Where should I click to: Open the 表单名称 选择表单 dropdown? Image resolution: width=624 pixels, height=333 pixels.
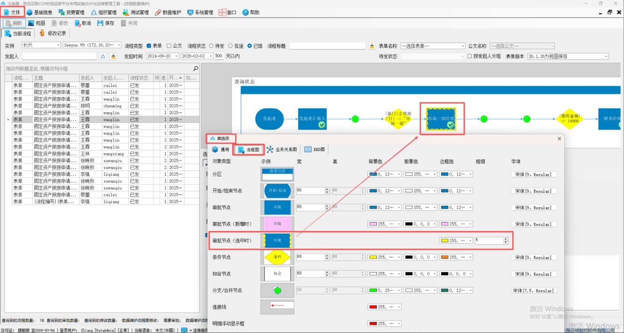433,46
